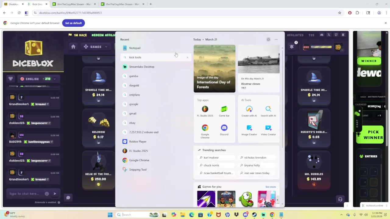Open Microsoft Edge from the taskbar
Image resolution: width=390 pixels, height=219 pixels.
192,215
